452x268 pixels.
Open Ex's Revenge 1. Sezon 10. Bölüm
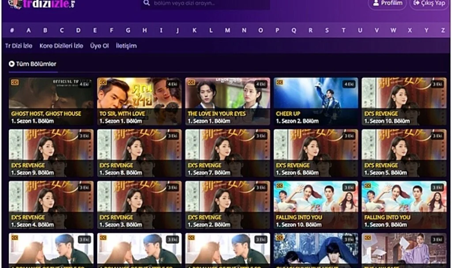(x=404, y=101)
